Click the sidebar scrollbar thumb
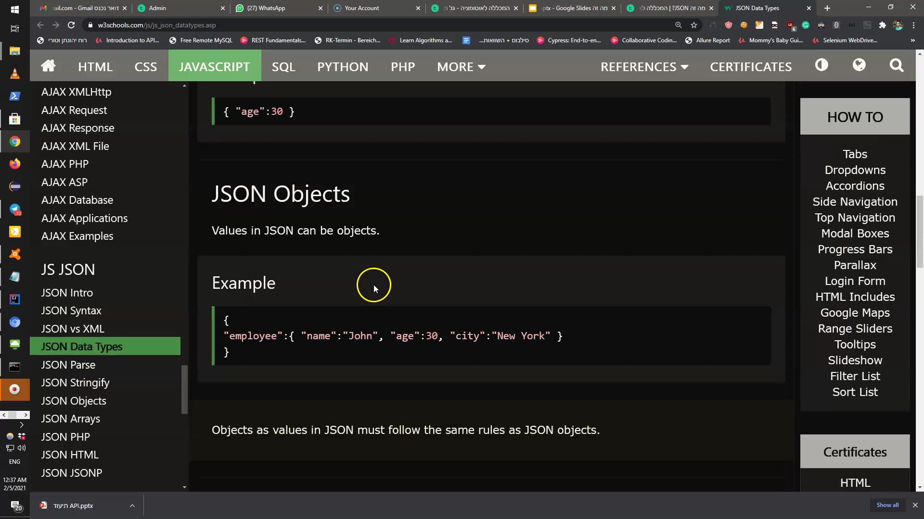This screenshot has height=519, width=924. pos(184,389)
